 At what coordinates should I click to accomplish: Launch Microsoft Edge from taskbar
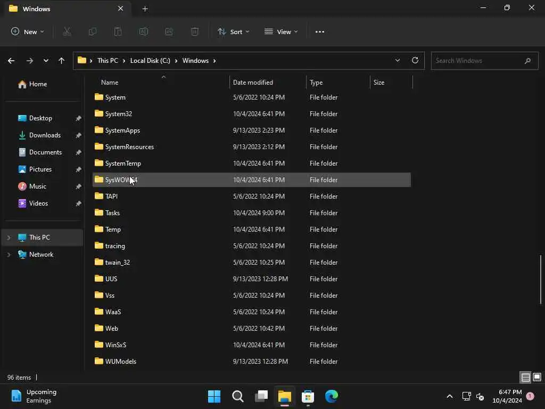coord(332,396)
